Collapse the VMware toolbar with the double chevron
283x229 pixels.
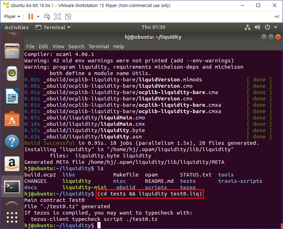277,17
